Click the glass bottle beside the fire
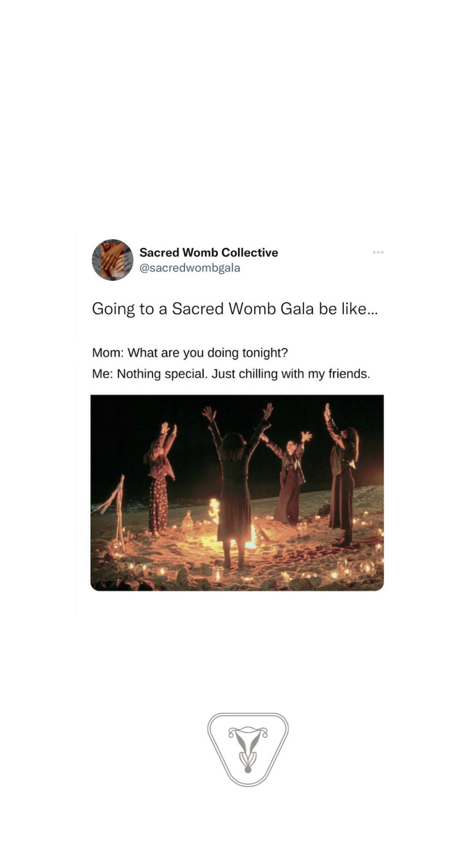 (x=187, y=521)
